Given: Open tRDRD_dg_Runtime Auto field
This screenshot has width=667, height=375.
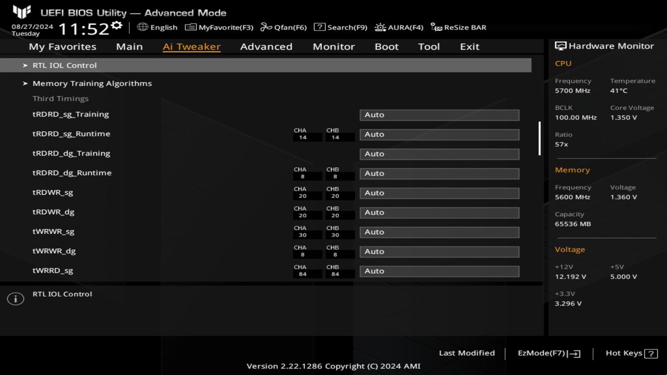Looking at the screenshot, I should (439, 173).
